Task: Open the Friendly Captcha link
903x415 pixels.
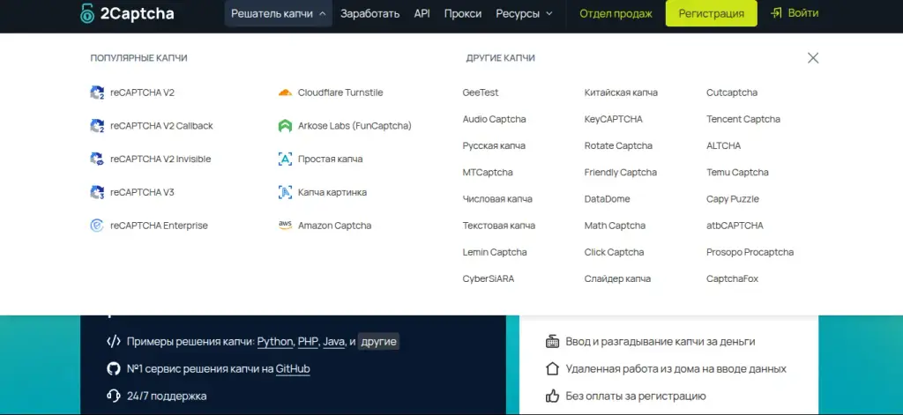Action: (x=620, y=172)
